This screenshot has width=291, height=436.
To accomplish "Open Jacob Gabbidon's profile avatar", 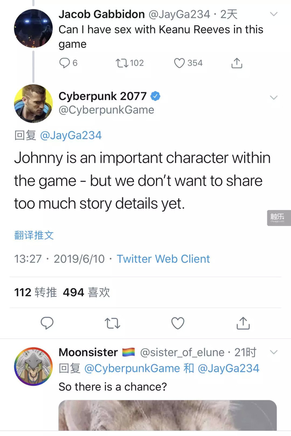I will click(x=33, y=28).
